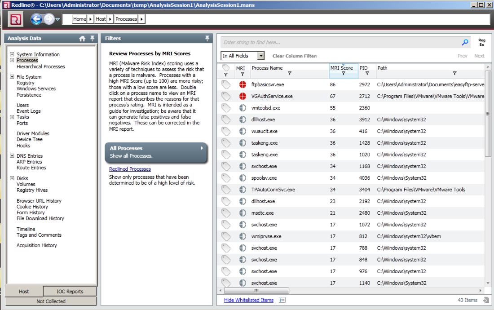The image size is (494, 310).
Task: Click tag column header icon
Action: 225,67
